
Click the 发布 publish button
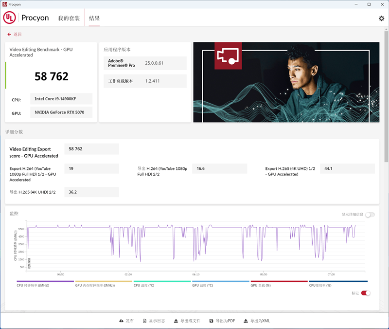click(x=128, y=321)
